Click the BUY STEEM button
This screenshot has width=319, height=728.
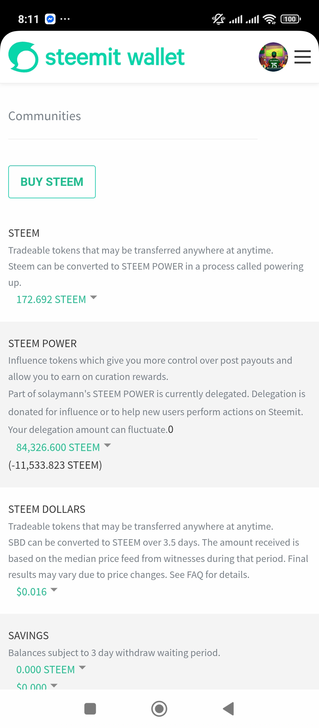click(x=52, y=182)
